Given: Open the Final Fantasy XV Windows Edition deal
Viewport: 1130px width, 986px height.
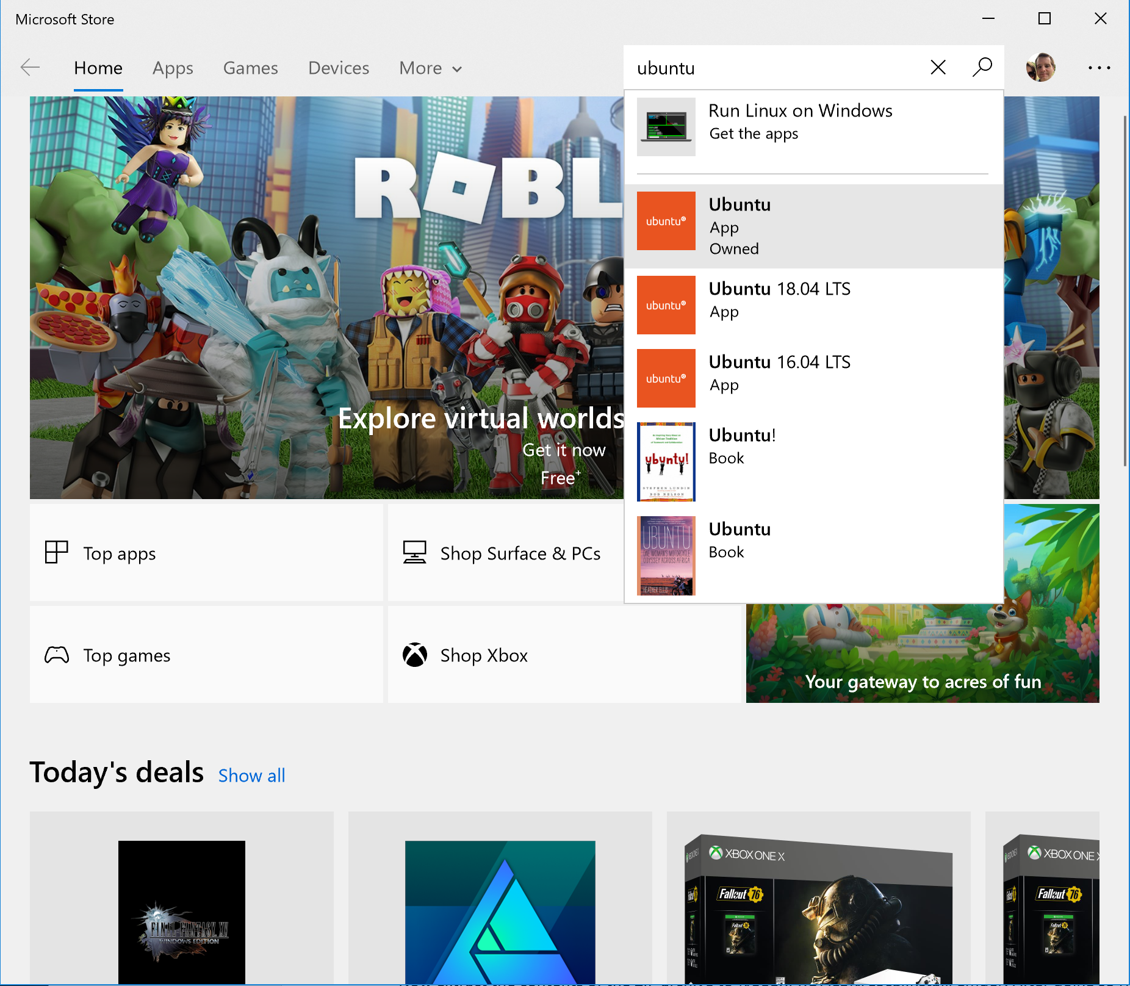Looking at the screenshot, I should (x=182, y=898).
